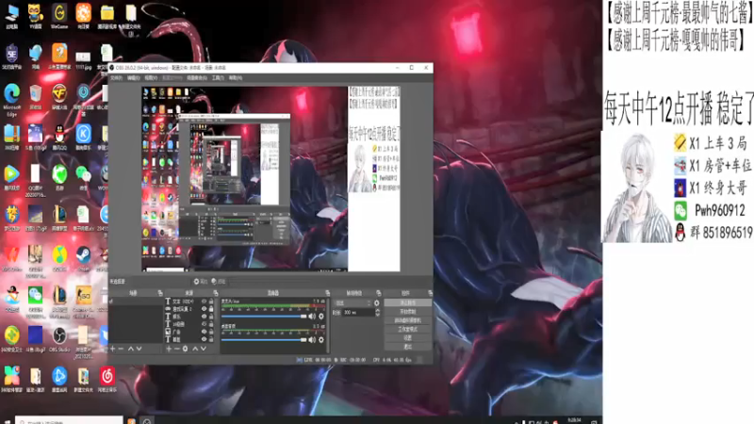Toggle visibility eye of 文本 (GDI+) source
This screenshot has height=424, width=754.
tap(204, 302)
